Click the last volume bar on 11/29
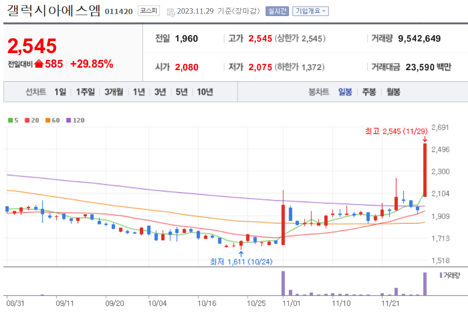This screenshot has width=468, height=319. click(425, 284)
